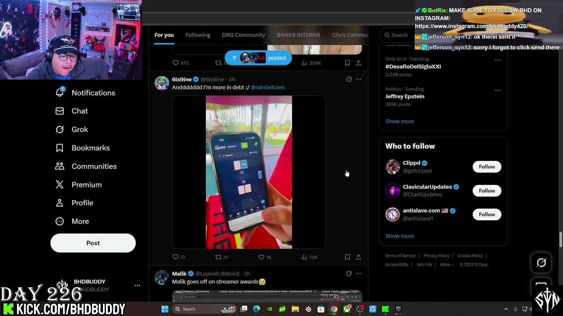Viewport: 563px width, 316px height.
Task: Open the More menu in sidebar
Action: click(x=72, y=221)
